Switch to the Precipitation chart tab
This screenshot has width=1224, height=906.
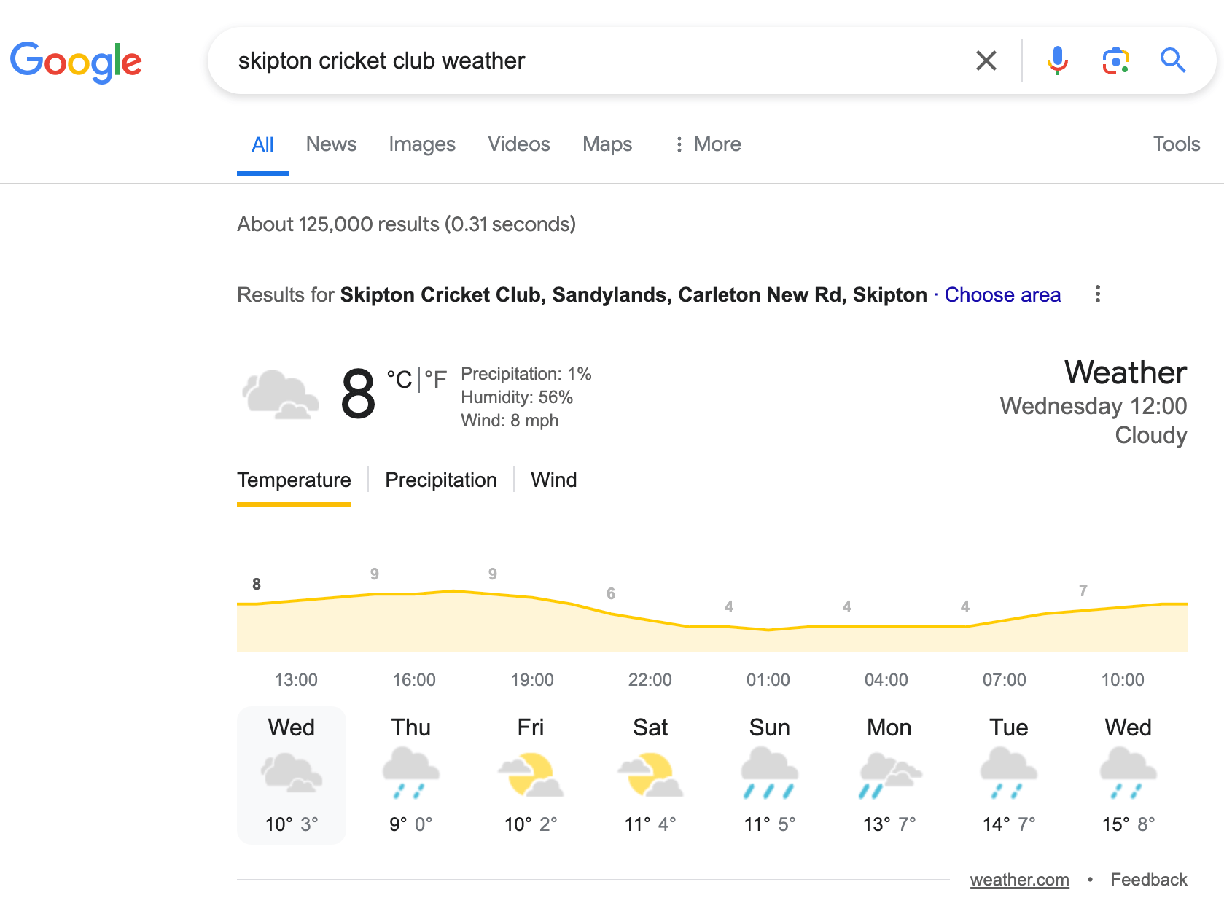click(x=441, y=480)
